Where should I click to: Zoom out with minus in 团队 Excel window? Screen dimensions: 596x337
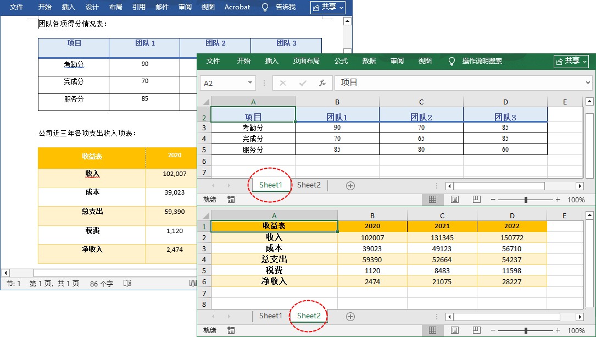[x=493, y=200]
